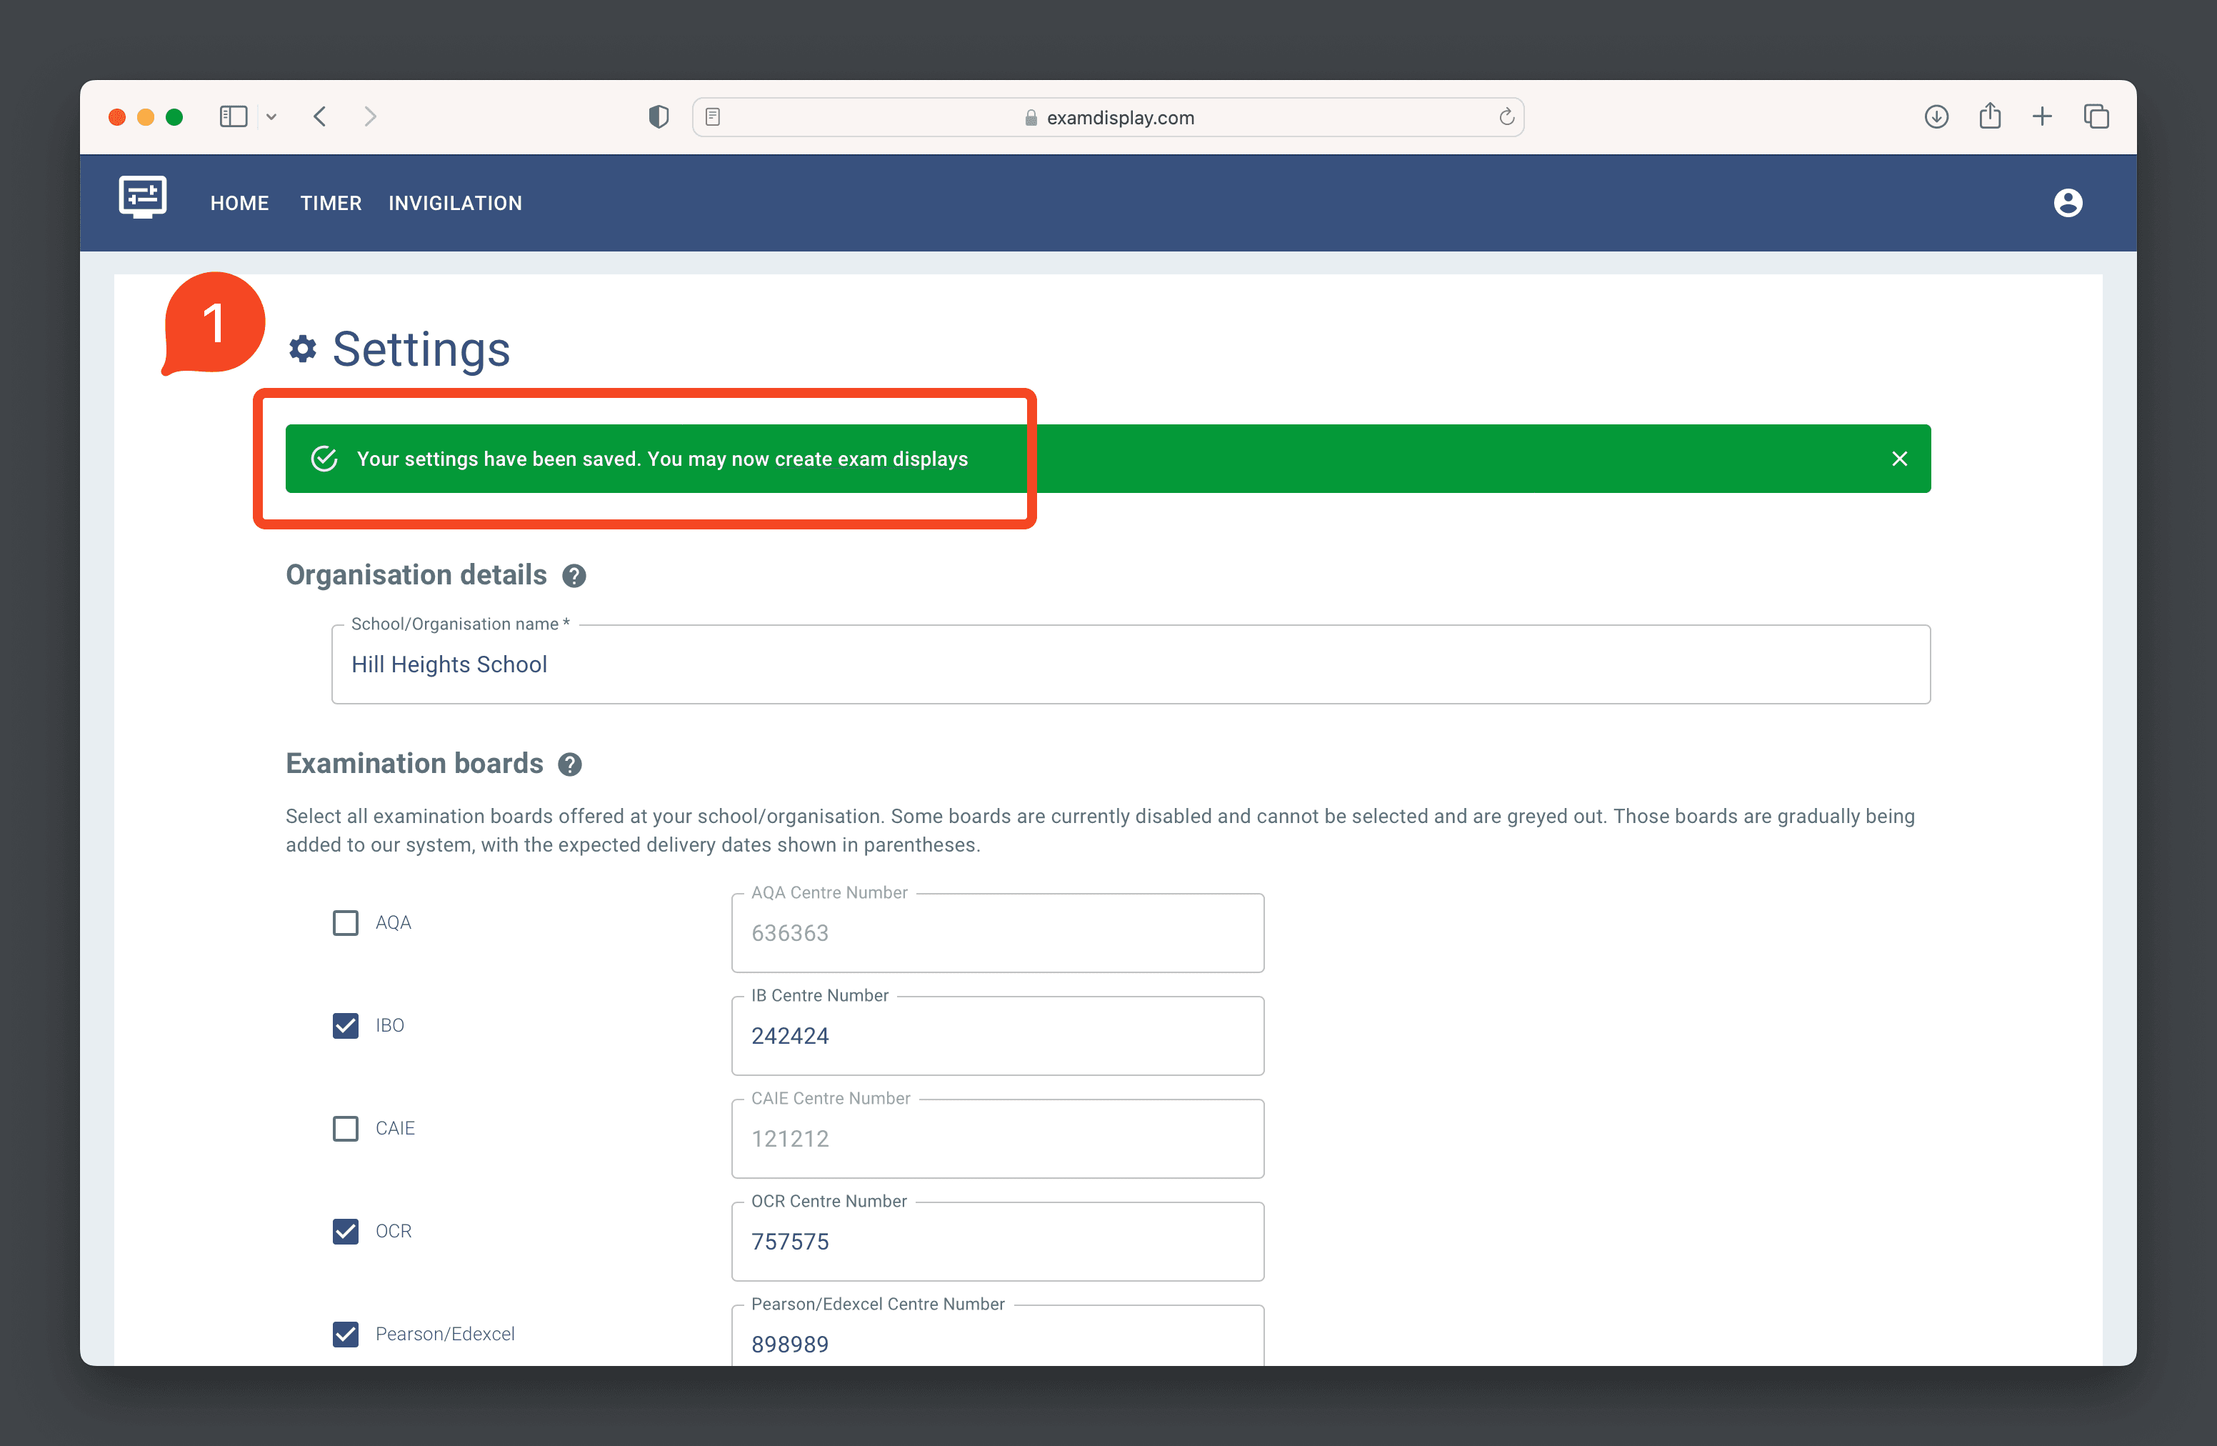The image size is (2217, 1446).
Task: Click the IB Centre Number field
Action: pos(998,1036)
